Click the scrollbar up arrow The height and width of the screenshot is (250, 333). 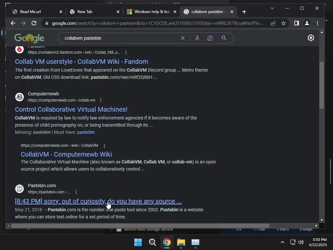tap(322, 32)
